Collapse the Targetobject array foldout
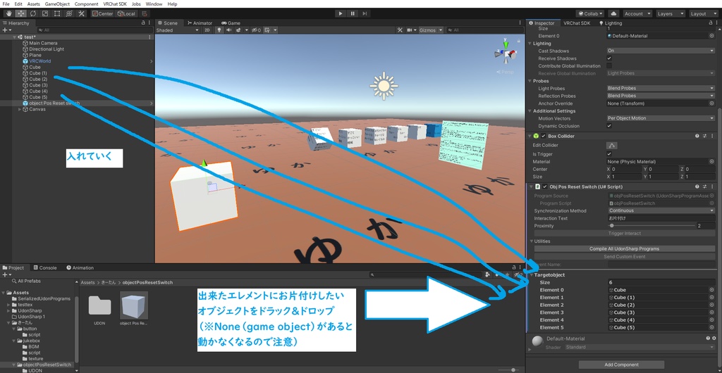The width and height of the screenshot is (722, 373). pos(533,274)
